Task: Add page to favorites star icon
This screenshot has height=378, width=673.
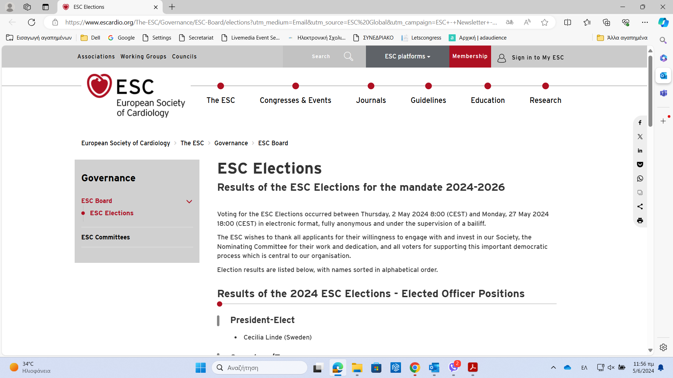Action: (x=544, y=22)
